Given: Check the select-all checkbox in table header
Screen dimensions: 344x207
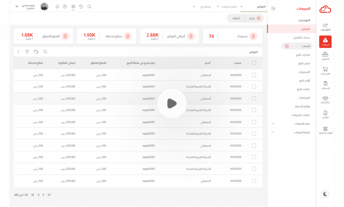Looking at the screenshot, I should [x=254, y=63].
